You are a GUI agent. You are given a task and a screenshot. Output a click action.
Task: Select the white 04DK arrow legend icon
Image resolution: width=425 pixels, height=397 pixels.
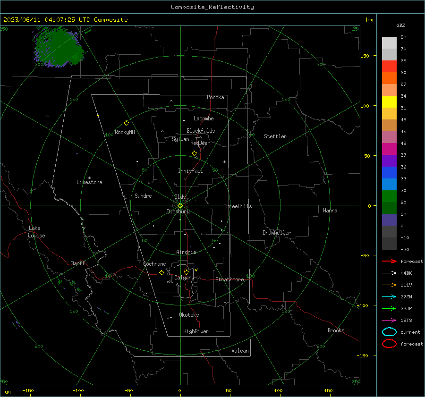[x=389, y=273]
